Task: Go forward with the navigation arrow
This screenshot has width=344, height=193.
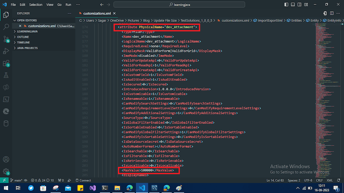Action: [108, 4]
